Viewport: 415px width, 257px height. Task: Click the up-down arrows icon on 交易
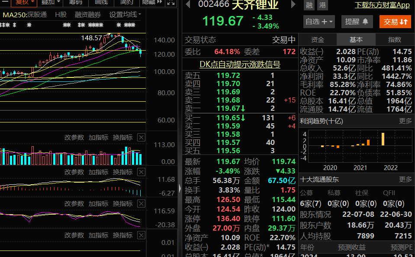[x=403, y=22]
